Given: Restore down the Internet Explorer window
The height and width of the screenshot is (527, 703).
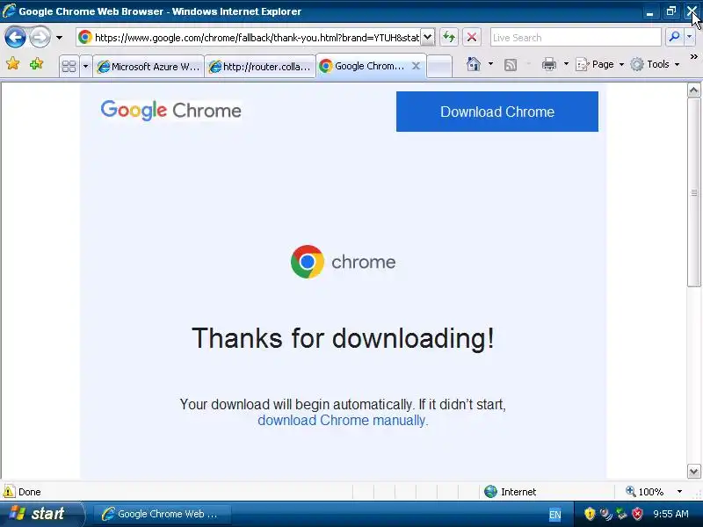Looking at the screenshot, I should click(x=670, y=11).
